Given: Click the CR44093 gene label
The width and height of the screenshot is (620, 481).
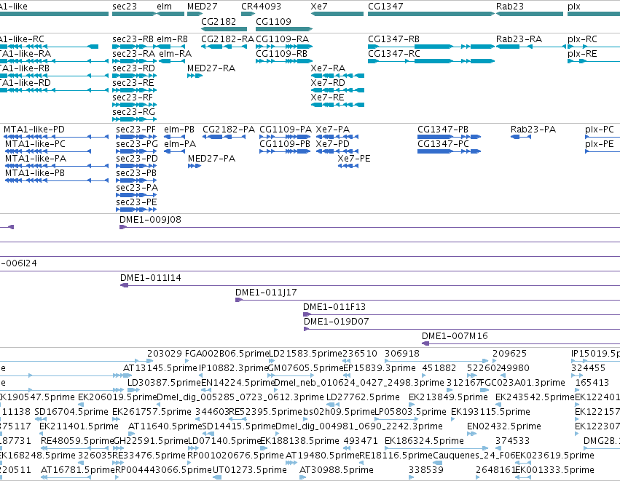Looking at the screenshot, I should click(x=261, y=7).
